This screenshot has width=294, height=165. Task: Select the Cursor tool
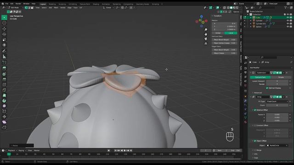point(4,23)
